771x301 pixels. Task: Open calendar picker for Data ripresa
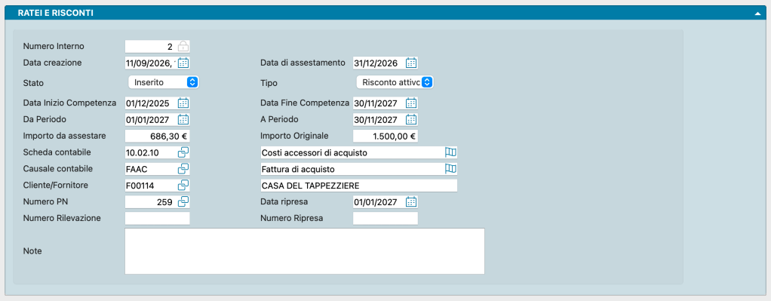(x=411, y=201)
